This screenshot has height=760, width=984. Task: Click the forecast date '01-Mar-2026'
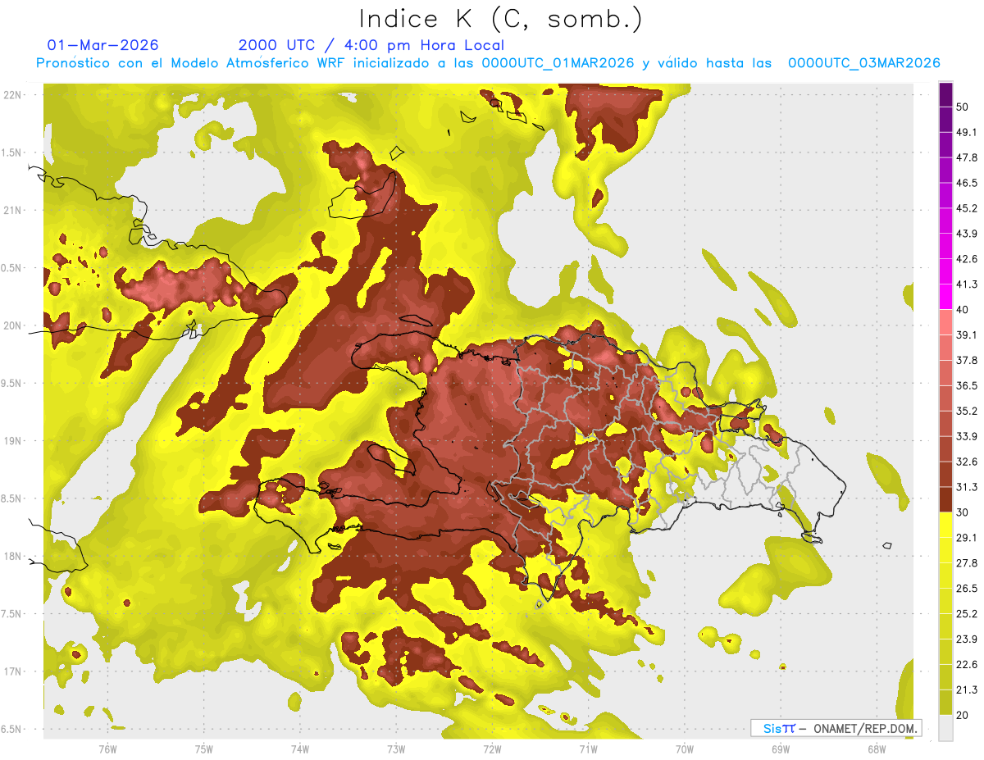102,45
